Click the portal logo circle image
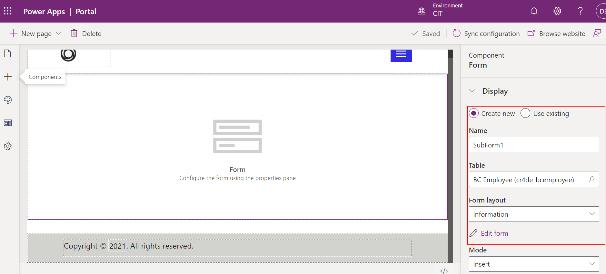606x274 pixels. pyautogui.click(x=68, y=55)
